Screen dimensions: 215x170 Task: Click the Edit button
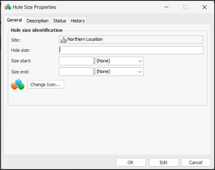pos(163,162)
